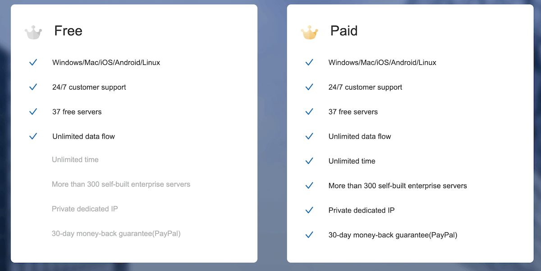Click More than 300 self-built enterprise servers in Paid
This screenshot has height=271, width=541.
398,185
